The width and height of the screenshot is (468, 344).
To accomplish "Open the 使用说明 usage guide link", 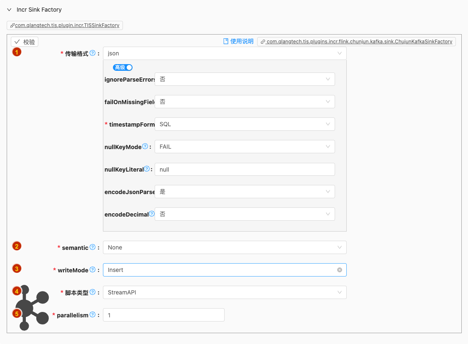I will 238,41.
